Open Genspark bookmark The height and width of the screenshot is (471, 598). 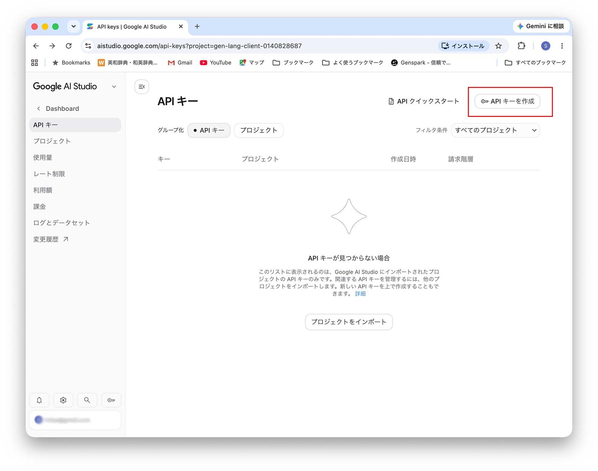[x=420, y=63]
